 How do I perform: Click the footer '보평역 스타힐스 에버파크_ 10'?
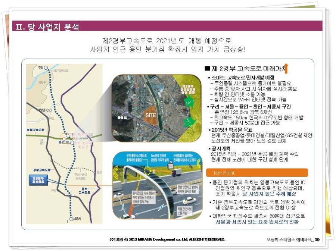(x=293, y=240)
